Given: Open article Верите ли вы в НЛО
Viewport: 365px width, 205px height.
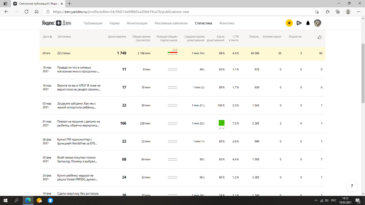Looking at the screenshot, I should 79,87.
